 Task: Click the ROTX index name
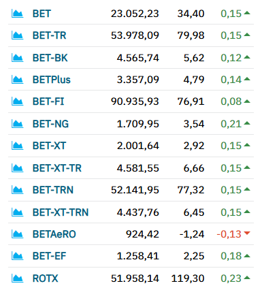[46, 278]
